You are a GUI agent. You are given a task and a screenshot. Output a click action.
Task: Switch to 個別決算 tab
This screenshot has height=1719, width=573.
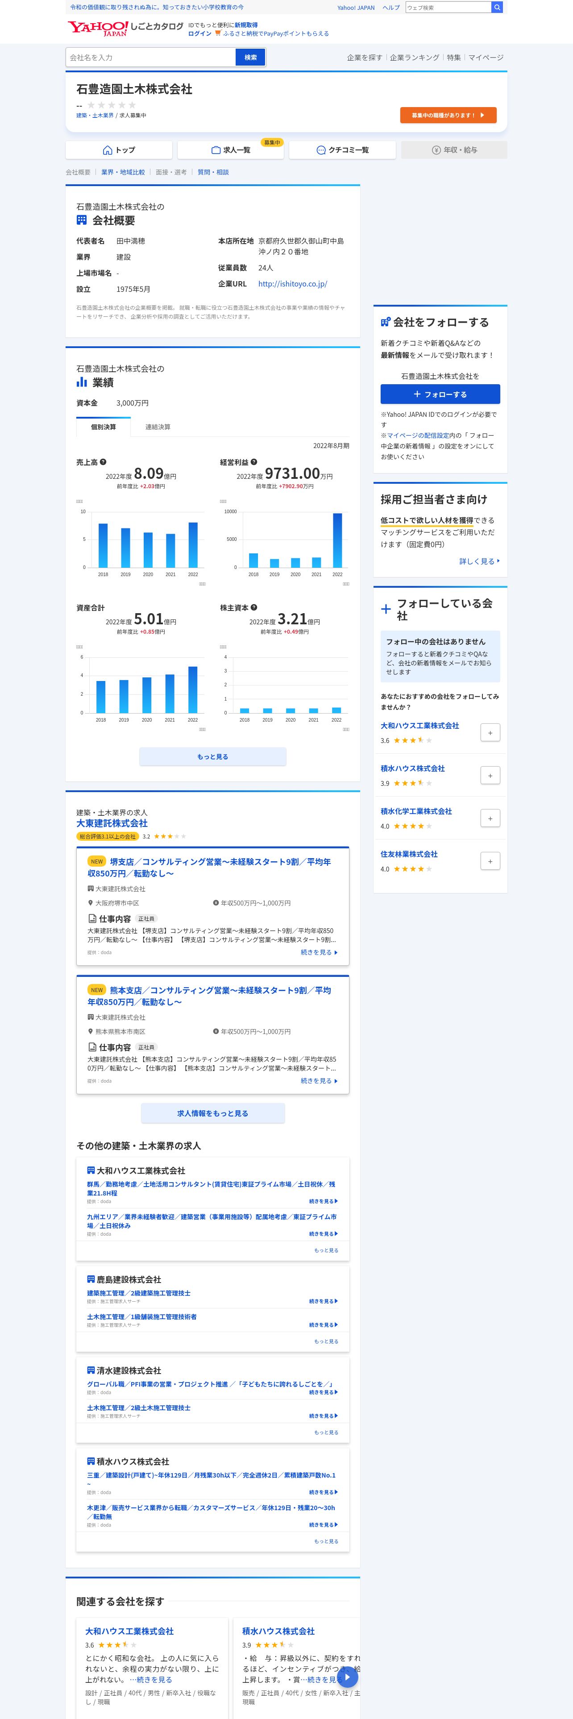pos(104,427)
